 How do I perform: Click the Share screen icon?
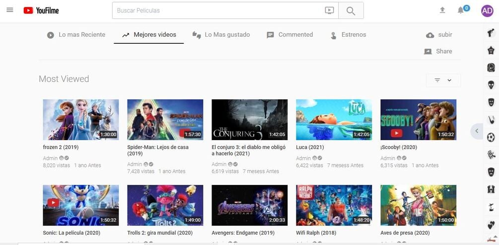coord(428,52)
